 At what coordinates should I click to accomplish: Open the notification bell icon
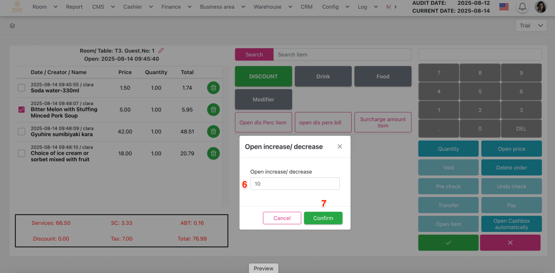coord(522,7)
